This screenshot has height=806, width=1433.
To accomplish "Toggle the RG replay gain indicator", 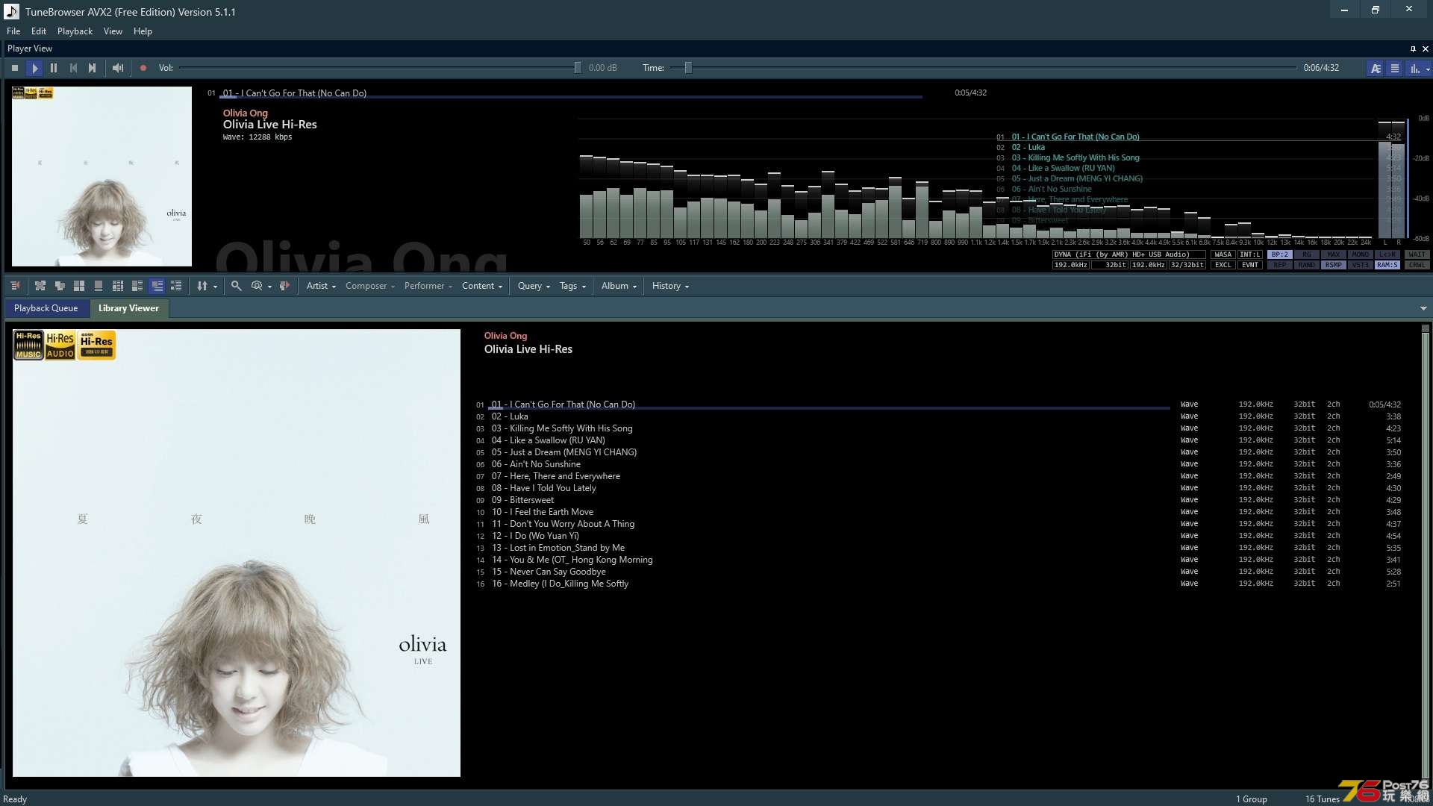I will (x=1306, y=254).
